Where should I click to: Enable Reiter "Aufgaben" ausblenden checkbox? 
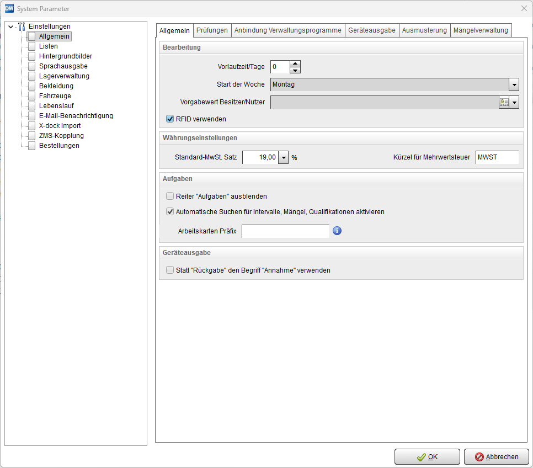tap(170, 196)
